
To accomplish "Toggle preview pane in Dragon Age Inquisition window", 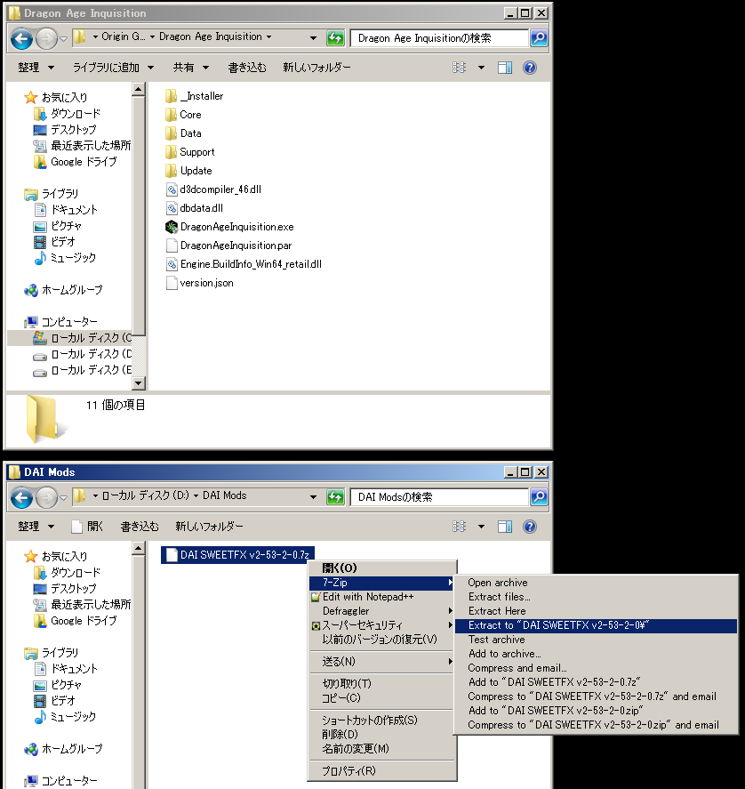I will pyautogui.click(x=505, y=68).
